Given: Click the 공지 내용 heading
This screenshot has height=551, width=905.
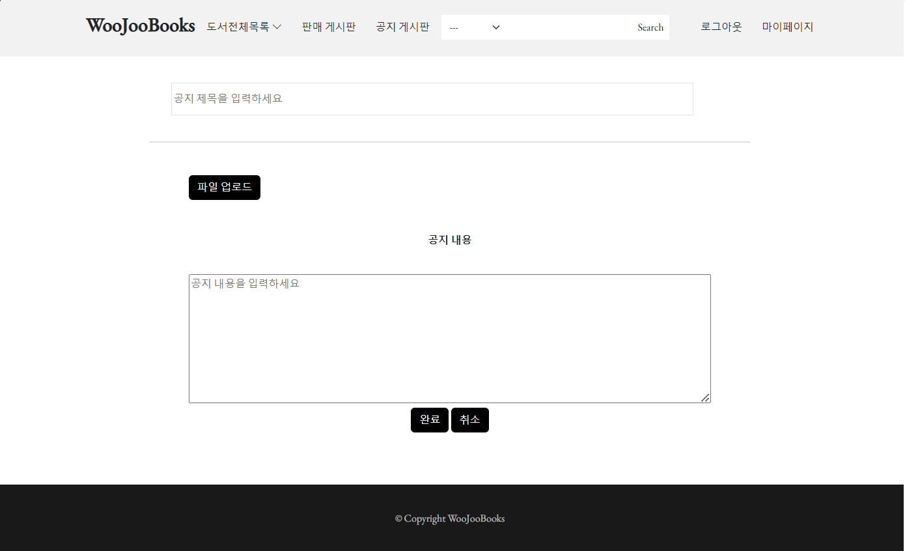Looking at the screenshot, I should click(450, 240).
